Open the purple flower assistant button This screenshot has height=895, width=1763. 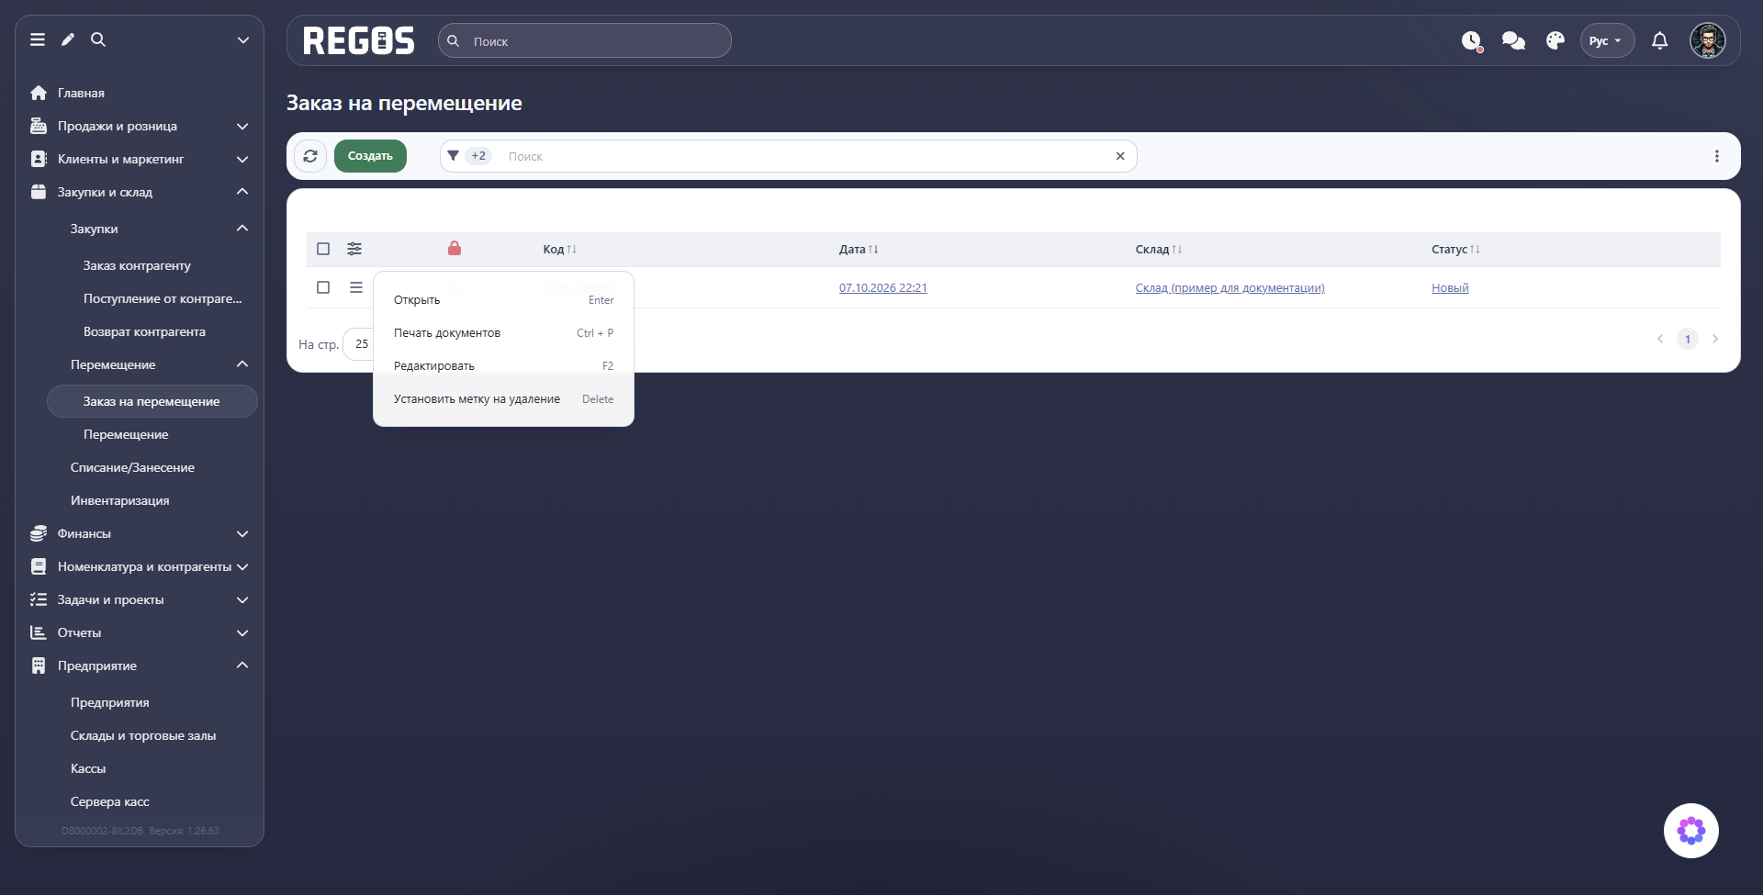[1690, 831]
